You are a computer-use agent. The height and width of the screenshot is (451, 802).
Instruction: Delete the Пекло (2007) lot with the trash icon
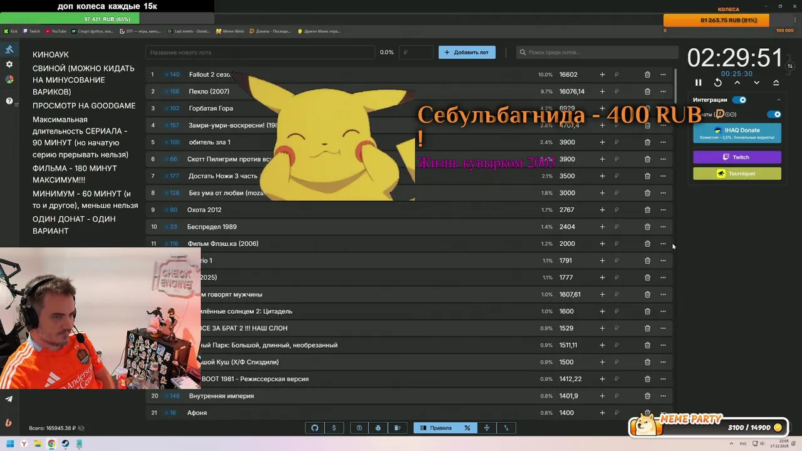[x=647, y=91]
